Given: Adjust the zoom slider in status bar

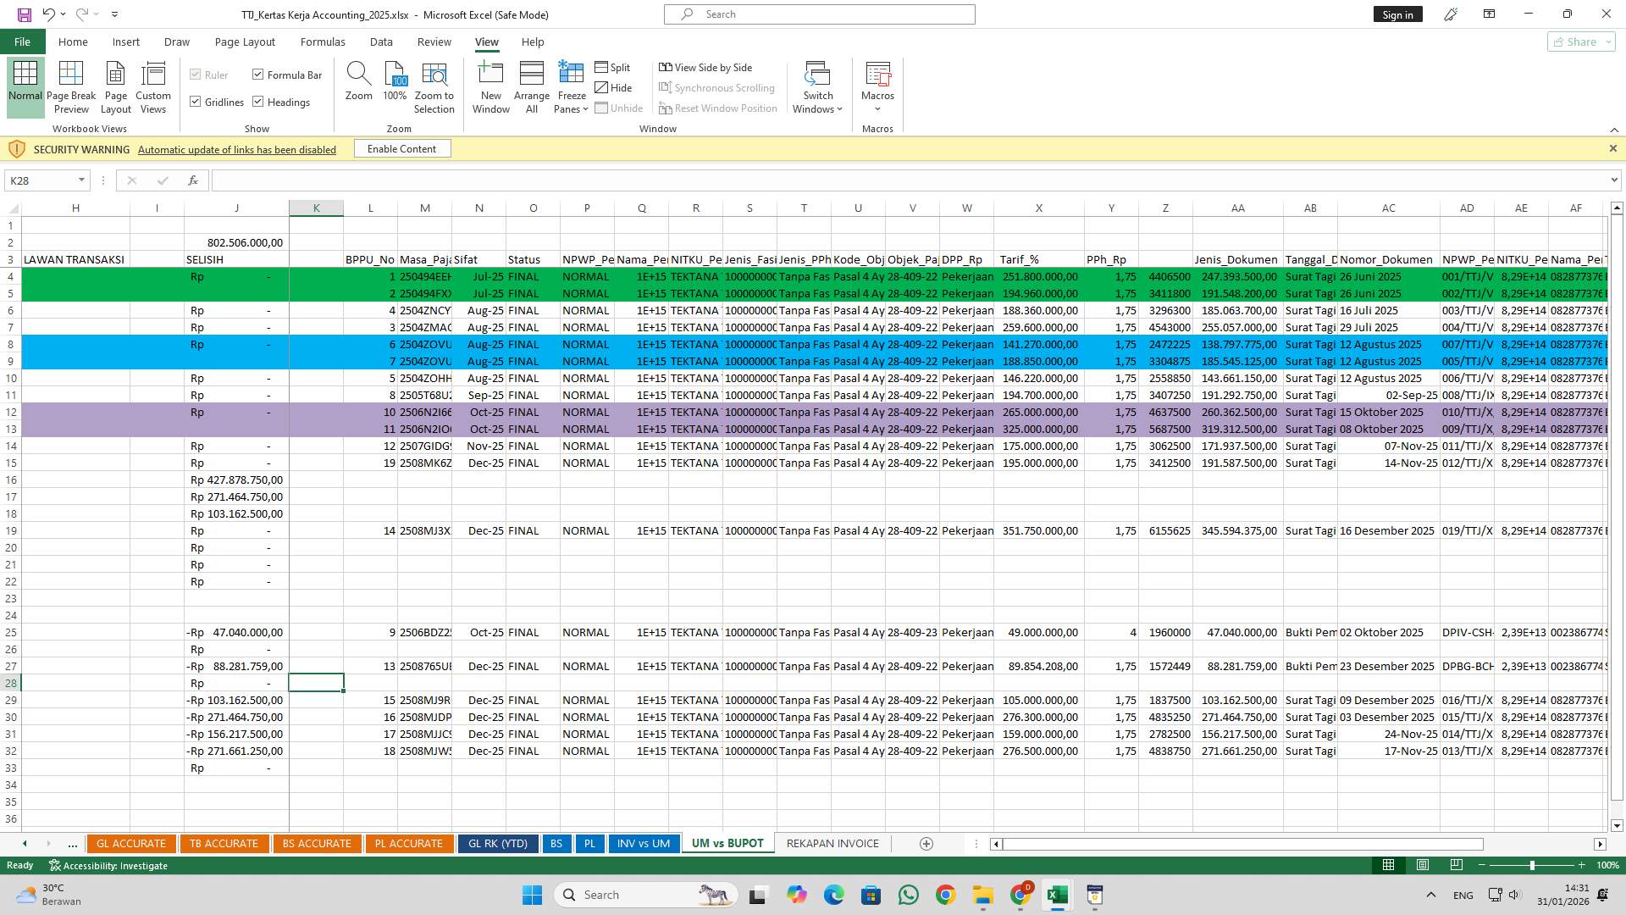Looking at the screenshot, I should click(1531, 865).
